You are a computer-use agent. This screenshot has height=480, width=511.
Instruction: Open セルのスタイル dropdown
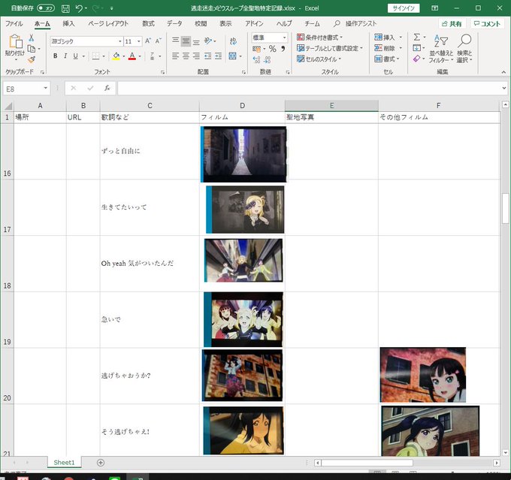(x=319, y=59)
